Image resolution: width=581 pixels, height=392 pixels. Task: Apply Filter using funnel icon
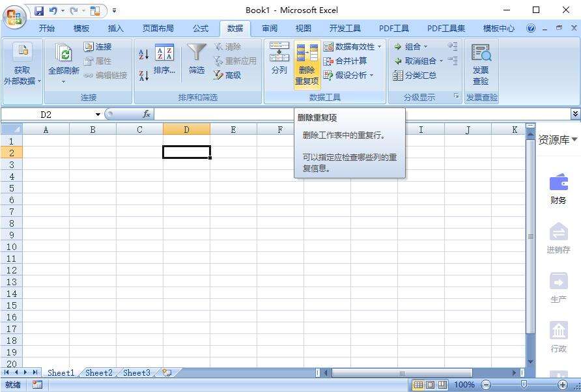point(197,59)
